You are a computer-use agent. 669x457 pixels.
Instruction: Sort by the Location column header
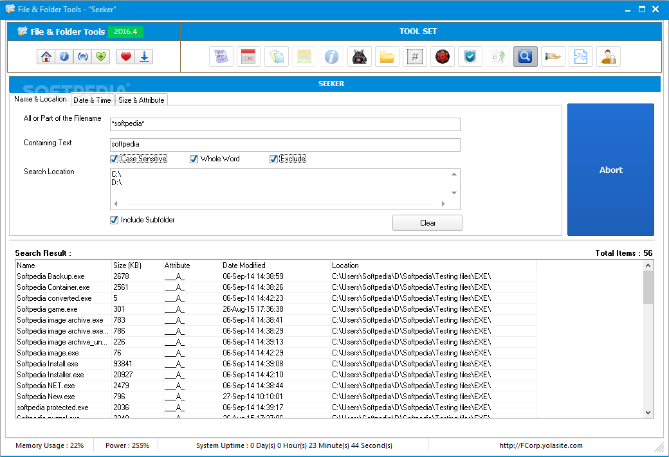[x=433, y=265]
